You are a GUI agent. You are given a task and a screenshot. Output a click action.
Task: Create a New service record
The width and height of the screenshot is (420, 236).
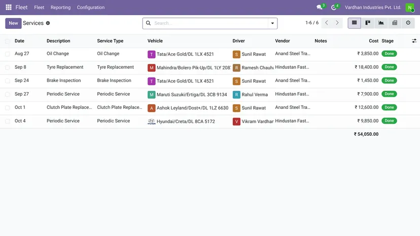coord(13,23)
